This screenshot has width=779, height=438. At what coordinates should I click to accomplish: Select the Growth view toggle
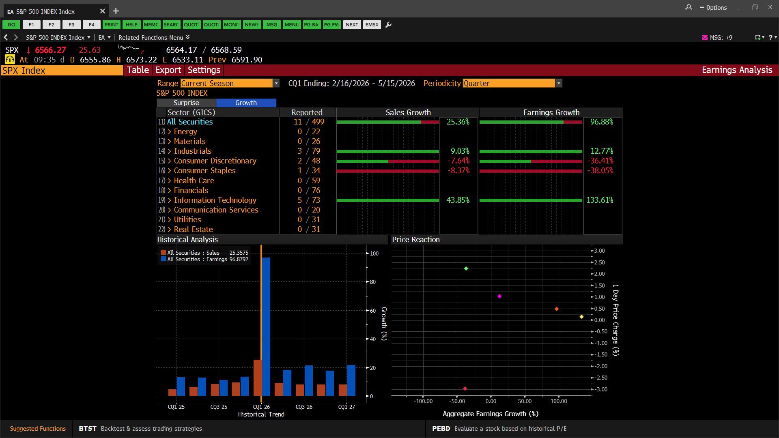246,103
